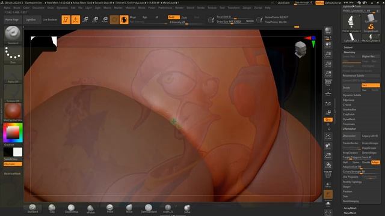
Task: Open the Help menu
Action: pyautogui.click(x=268, y=8)
